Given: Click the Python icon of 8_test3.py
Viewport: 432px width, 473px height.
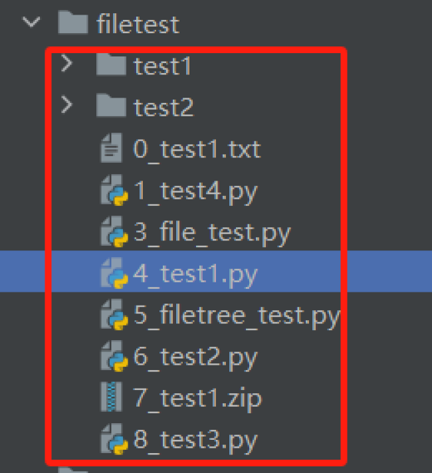Looking at the screenshot, I should tap(114, 439).
